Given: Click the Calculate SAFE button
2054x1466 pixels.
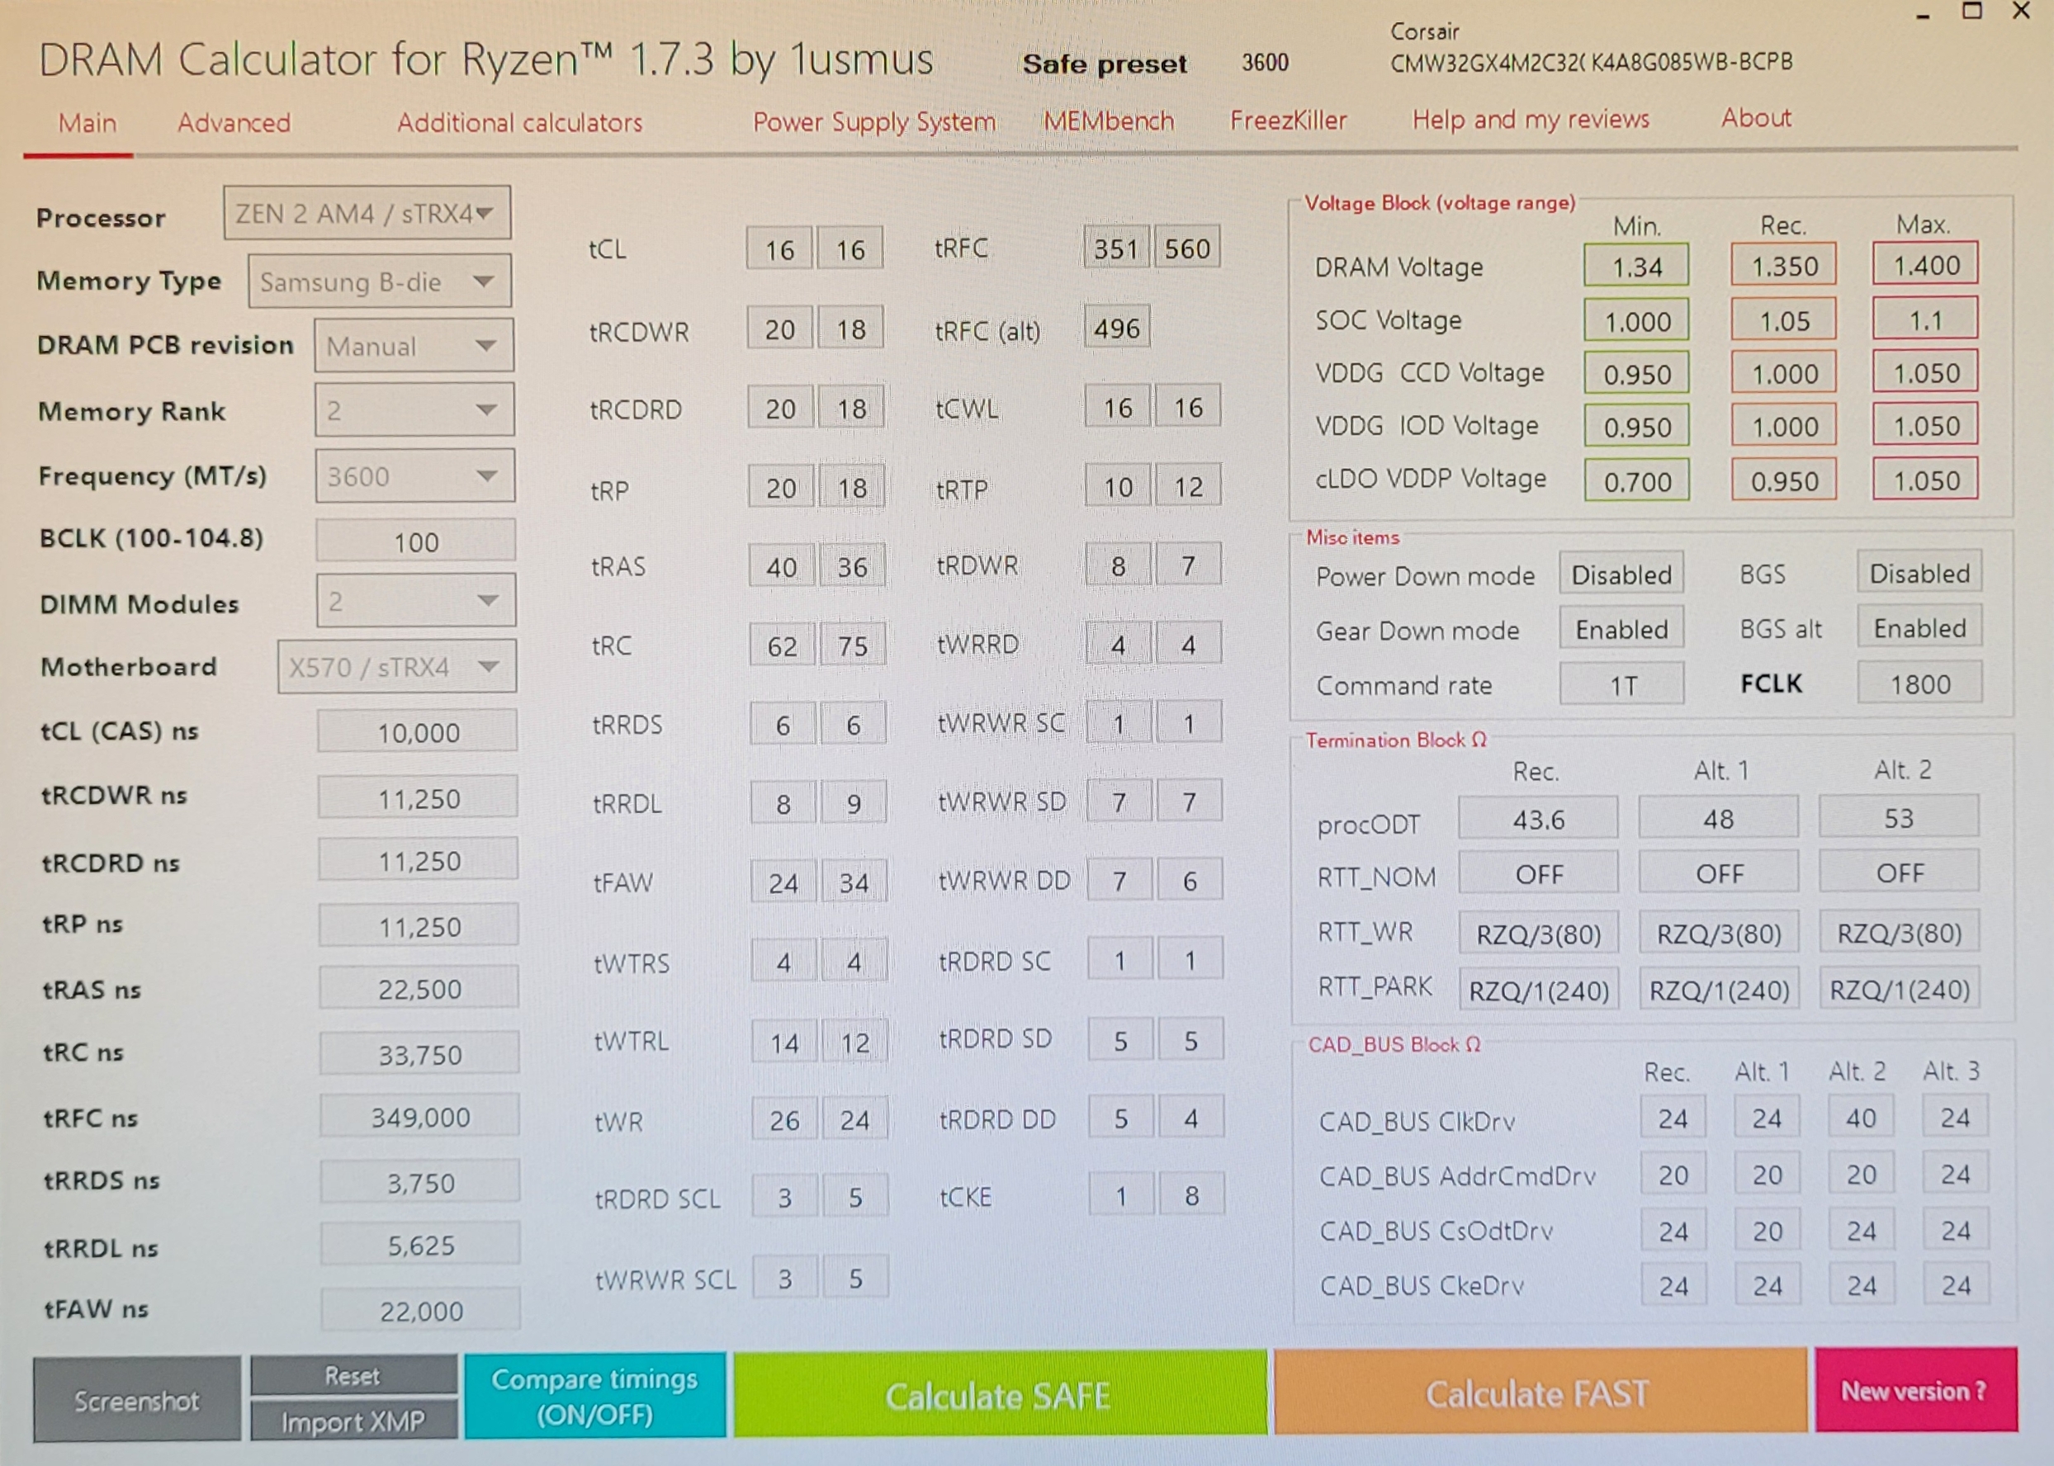Looking at the screenshot, I should coord(999,1396).
